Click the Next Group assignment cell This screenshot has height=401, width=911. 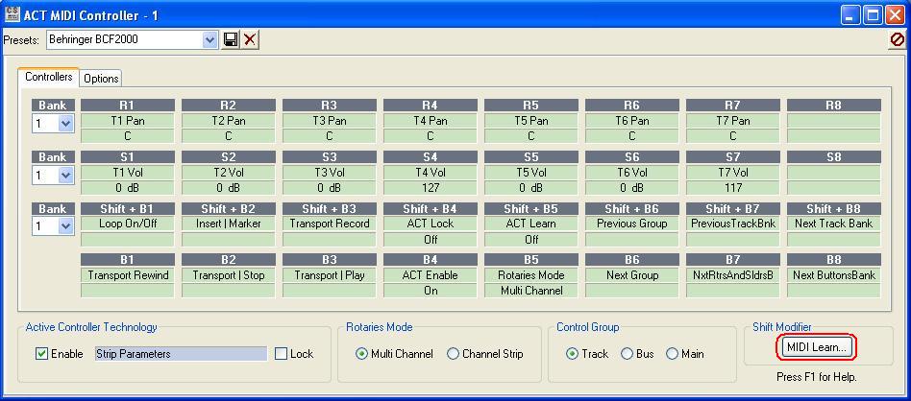[x=632, y=275]
